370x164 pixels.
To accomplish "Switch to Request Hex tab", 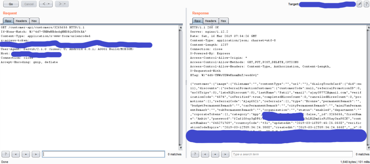I will coord(34,21).
